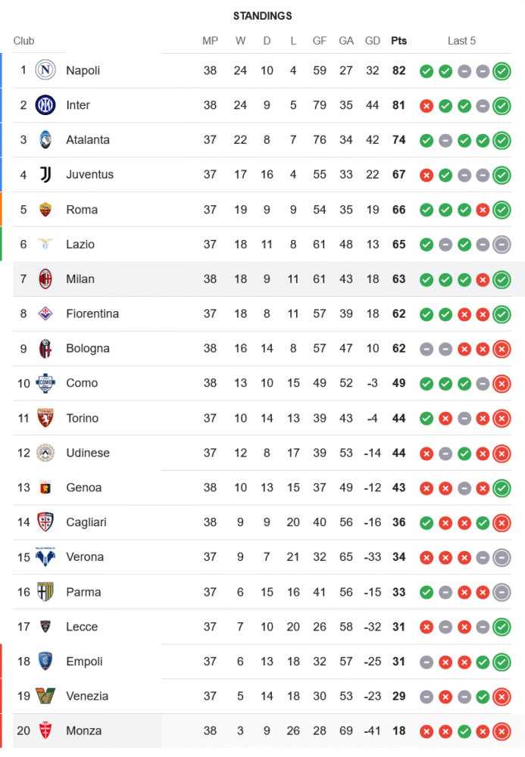Click the Roma club crest
This screenshot has height=757, width=525.
[45, 210]
